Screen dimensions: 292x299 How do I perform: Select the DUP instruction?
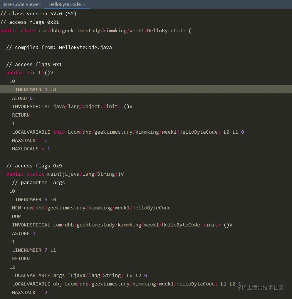[16, 216]
